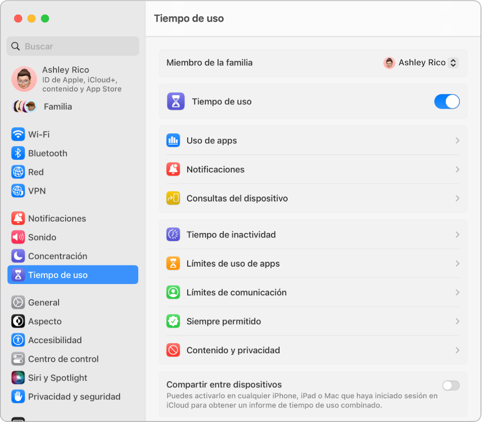Image resolution: width=482 pixels, height=422 pixels.
Task: Open Límites de comunicación via its icon
Action: [x=174, y=292]
